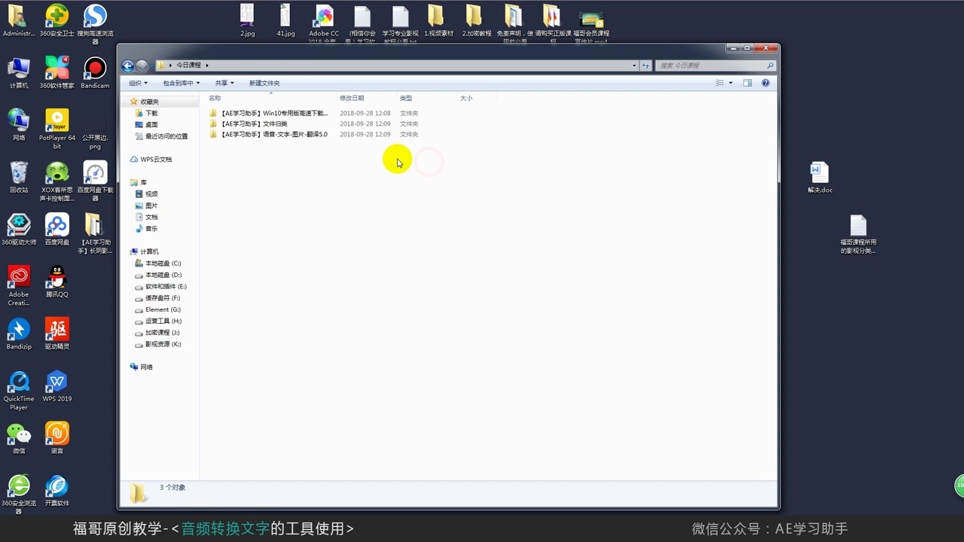Select the 腾讯QQ desktop icon
This screenshot has width=964, height=542.
tap(56, 281)
